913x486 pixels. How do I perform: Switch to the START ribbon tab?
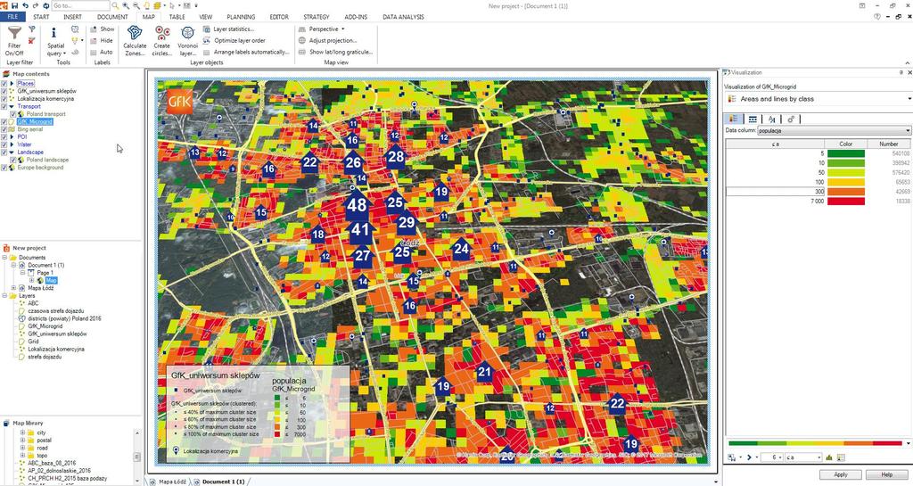[41, 17]
